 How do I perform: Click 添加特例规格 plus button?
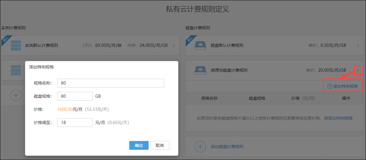(343, 86)
